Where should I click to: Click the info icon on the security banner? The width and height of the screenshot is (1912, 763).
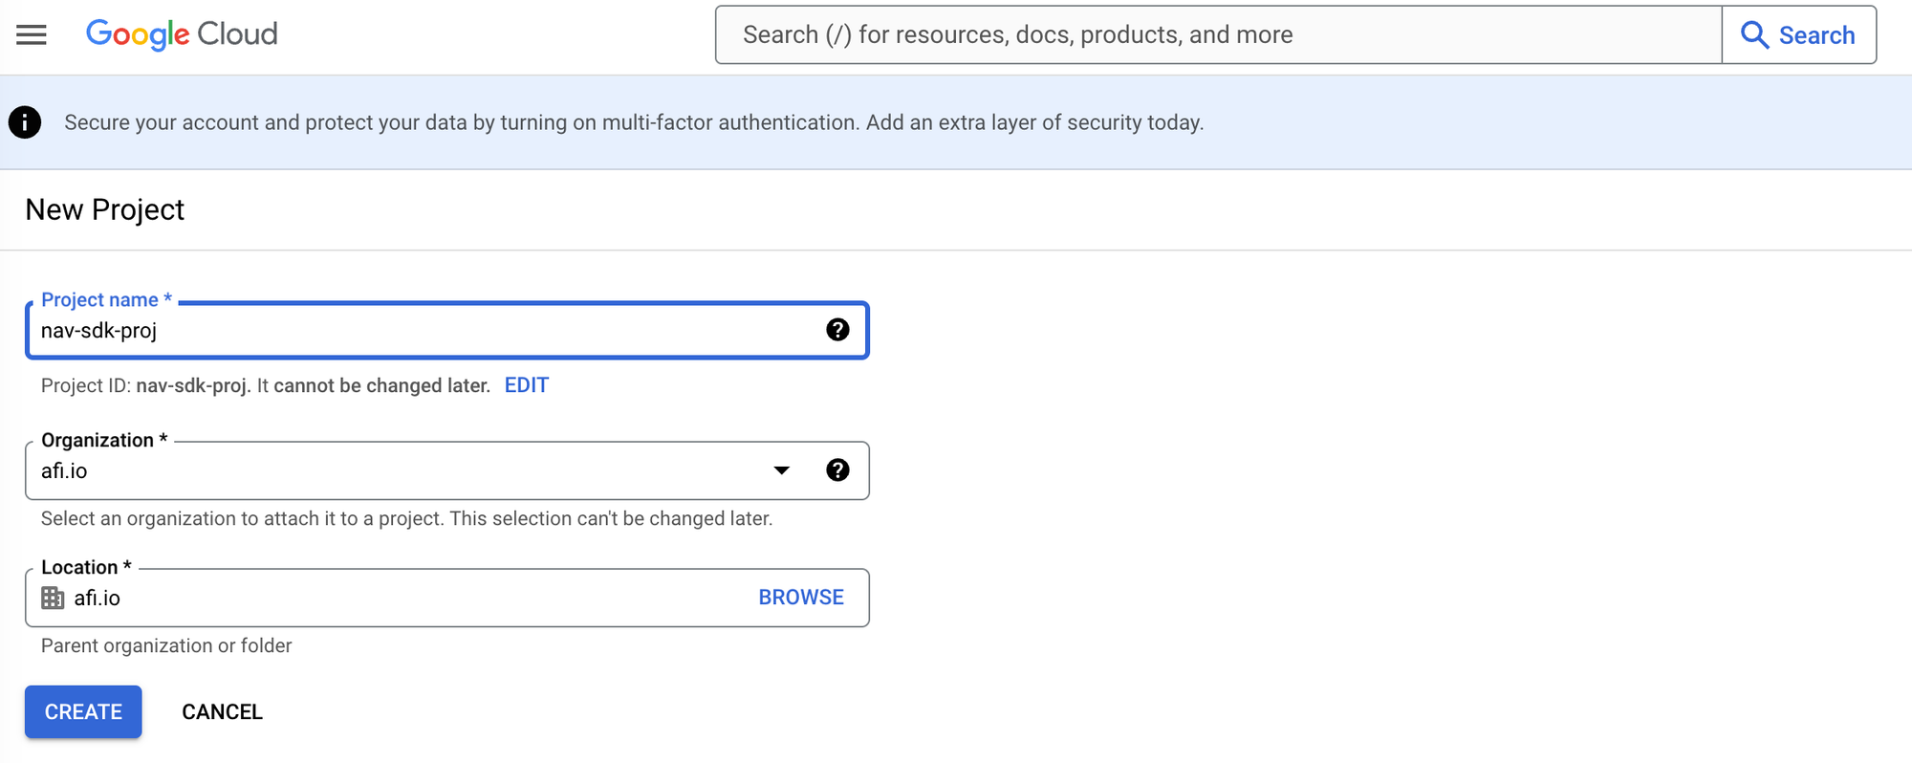coord(25,122)
